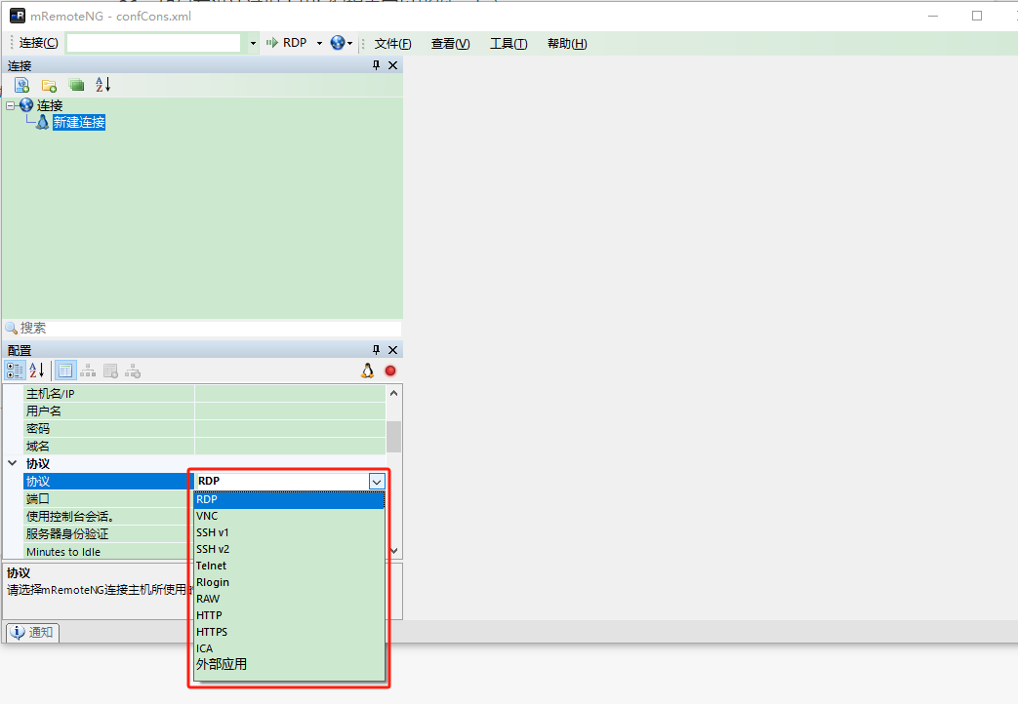Screen dimensions: 1018x704
Task: Select HTTPS in the protocol list
Action: click(x=290, y=632)
